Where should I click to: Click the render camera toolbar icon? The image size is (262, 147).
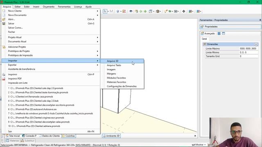point(176,11)
